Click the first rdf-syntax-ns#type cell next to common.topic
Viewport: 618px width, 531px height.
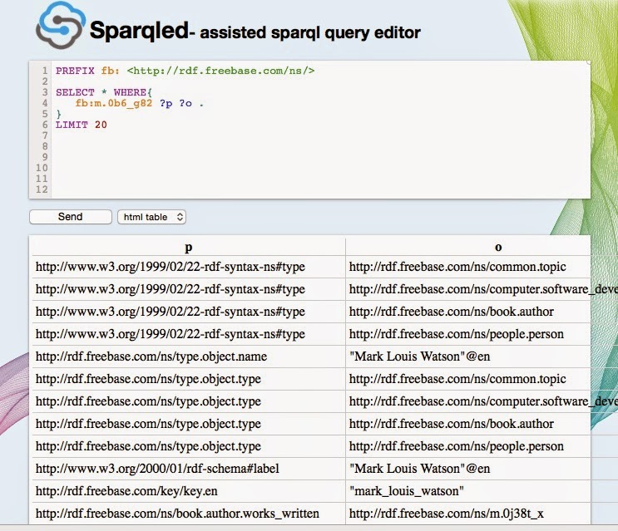click(189, 267)
